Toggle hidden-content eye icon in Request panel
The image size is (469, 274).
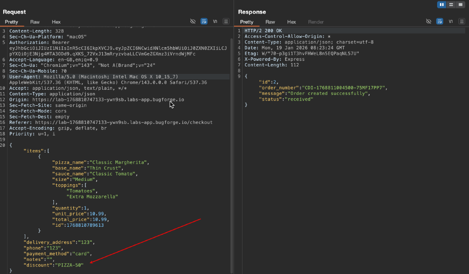pyautogui.click(x=193, y=22)
